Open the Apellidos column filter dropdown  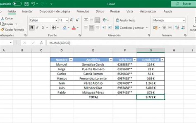click(111, 60)
